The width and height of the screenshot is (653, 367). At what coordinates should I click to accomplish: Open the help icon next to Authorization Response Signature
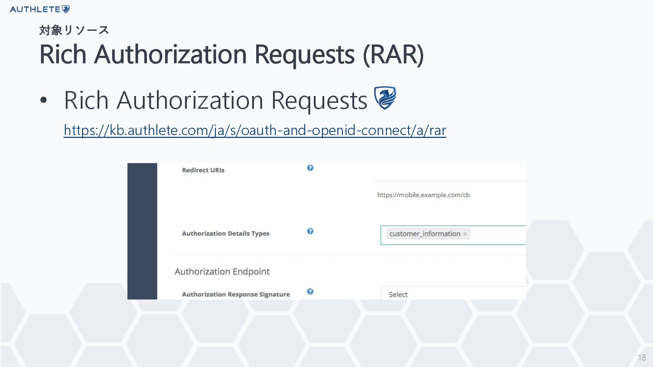(310, 291)
